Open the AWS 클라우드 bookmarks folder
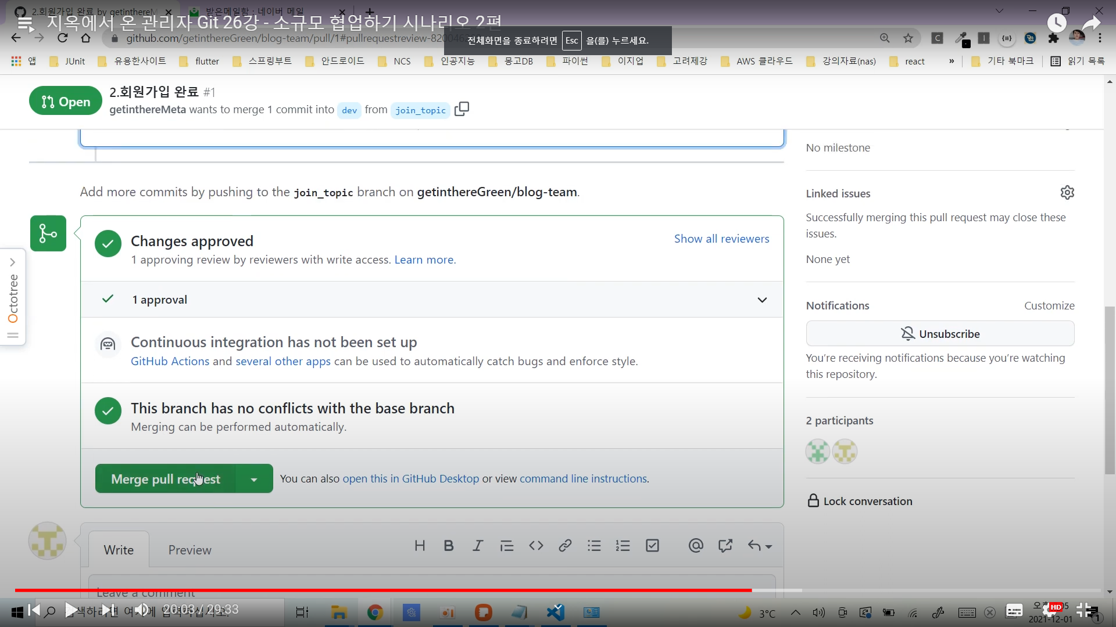Image resolution: width=1116 pixels, height=627 pixels. (x=757, y=61)
